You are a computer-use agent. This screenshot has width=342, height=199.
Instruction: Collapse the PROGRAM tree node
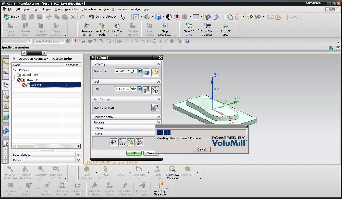(x=15, y=80)
